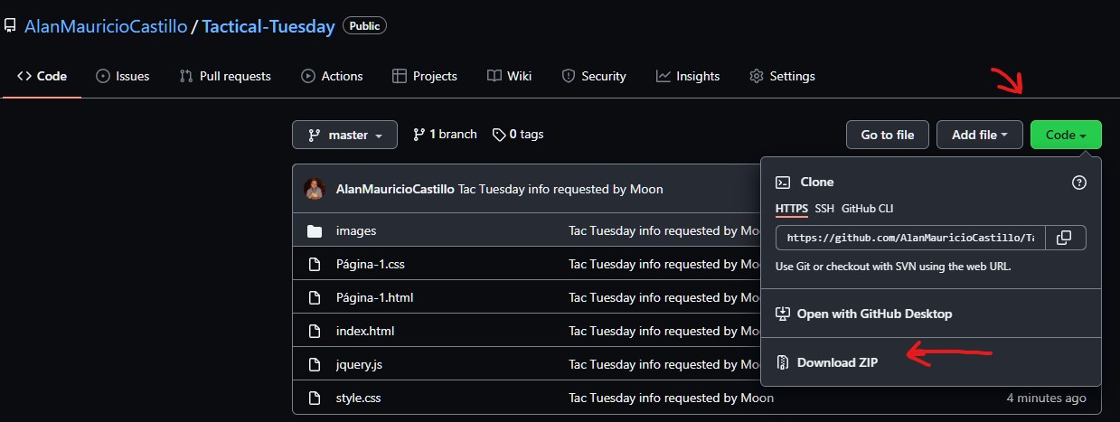The width and height of the screenshot is (1120, 422).
Task: Choose Open with GitHub Desktop
Action: (931, 314)
